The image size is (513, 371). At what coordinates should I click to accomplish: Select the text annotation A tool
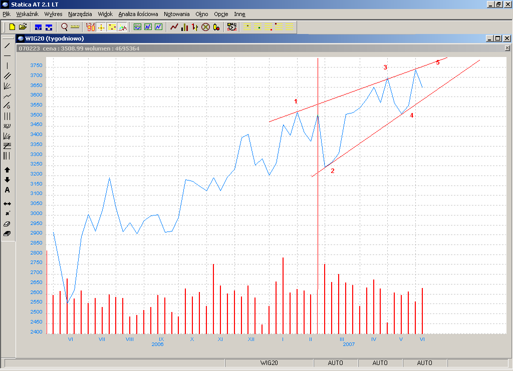point(7,190)
